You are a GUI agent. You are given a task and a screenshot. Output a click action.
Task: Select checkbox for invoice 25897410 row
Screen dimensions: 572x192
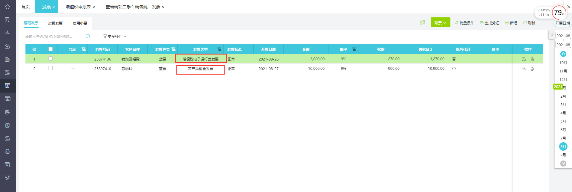[x=51, y=68]
